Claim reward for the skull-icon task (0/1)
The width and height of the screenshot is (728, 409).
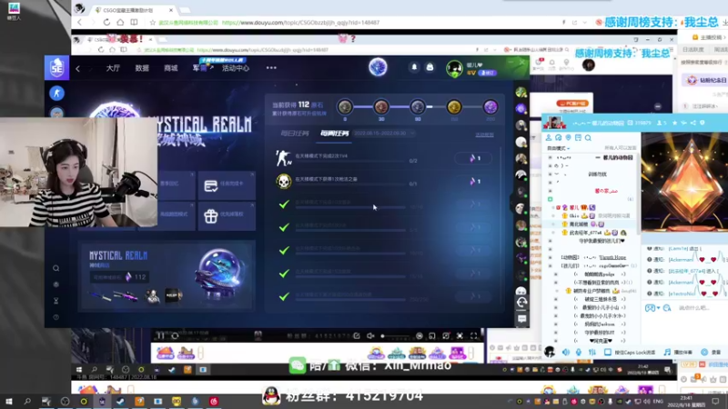click(473, 181)
